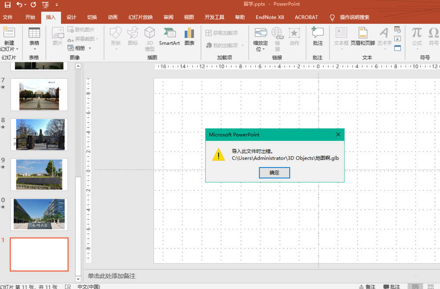440x289 pixels.
Task: Select slide 8 thumbnail
Action: (40, 134)
